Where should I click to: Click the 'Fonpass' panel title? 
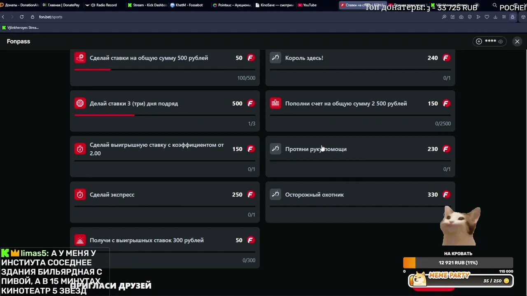click(19, 41)
